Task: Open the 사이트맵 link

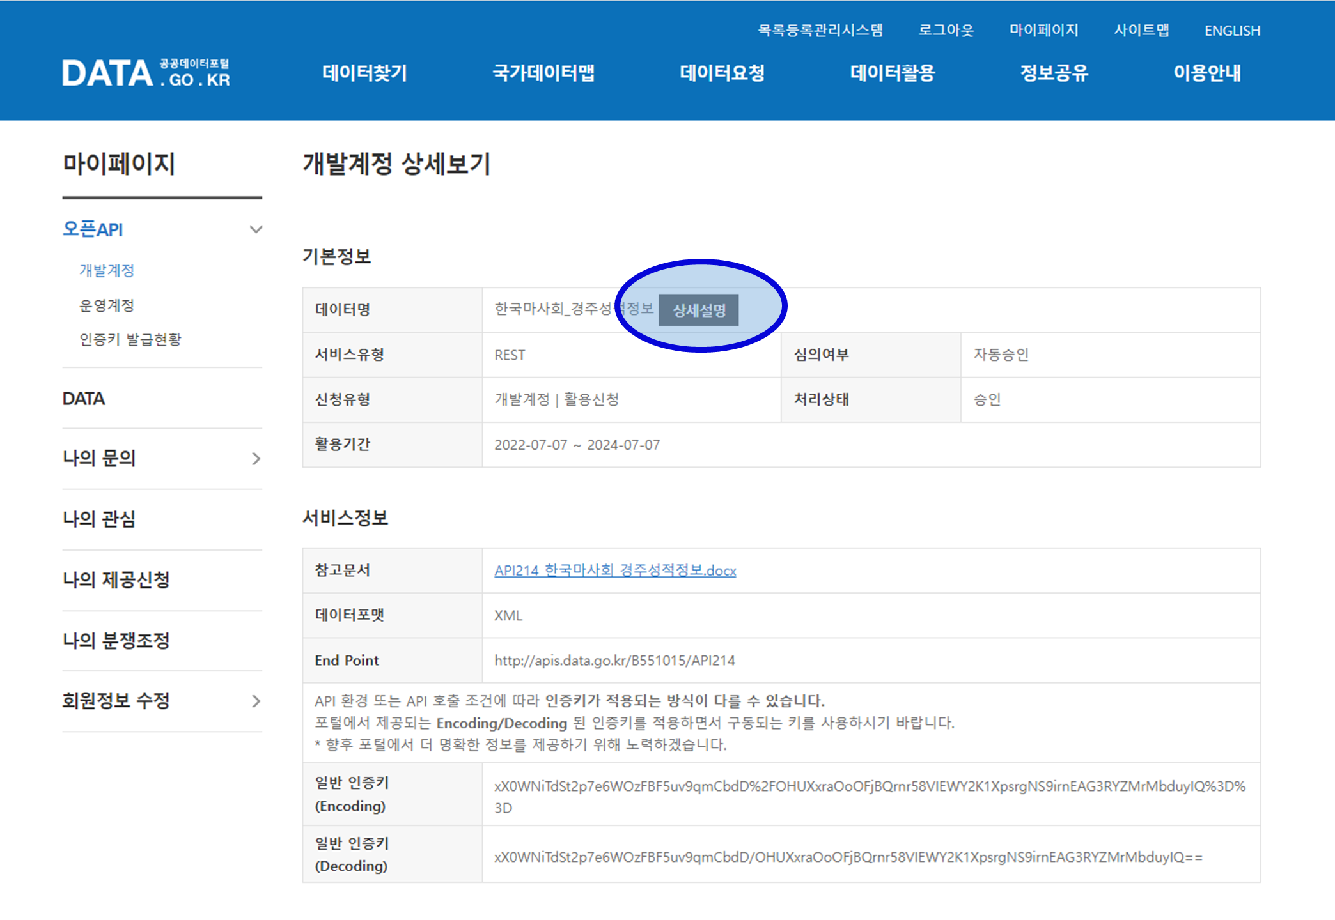Action: point(1141,30)
